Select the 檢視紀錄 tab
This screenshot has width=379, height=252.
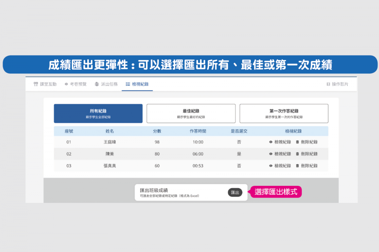137,84
